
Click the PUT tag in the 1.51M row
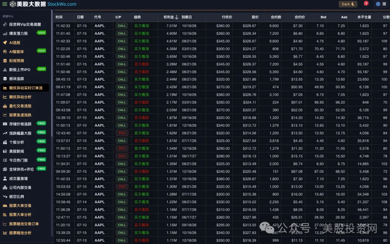tap(122, 156)
